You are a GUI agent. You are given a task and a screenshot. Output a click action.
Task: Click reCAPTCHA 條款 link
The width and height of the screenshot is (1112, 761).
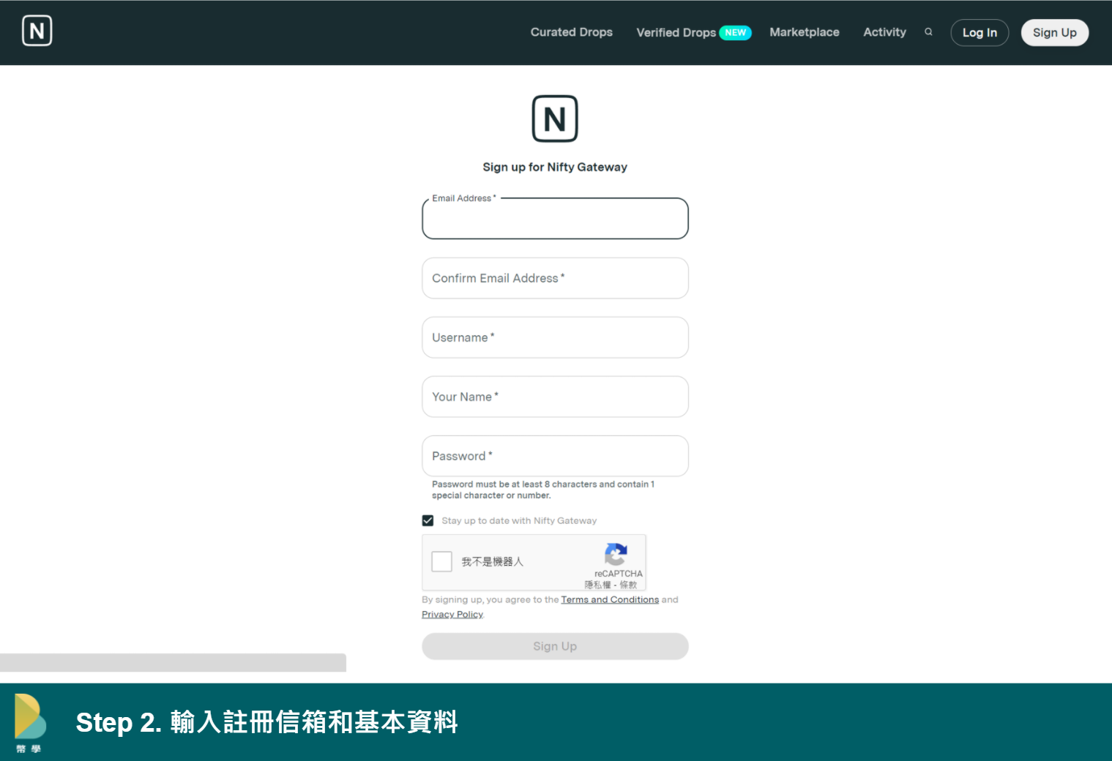(628, 585)
